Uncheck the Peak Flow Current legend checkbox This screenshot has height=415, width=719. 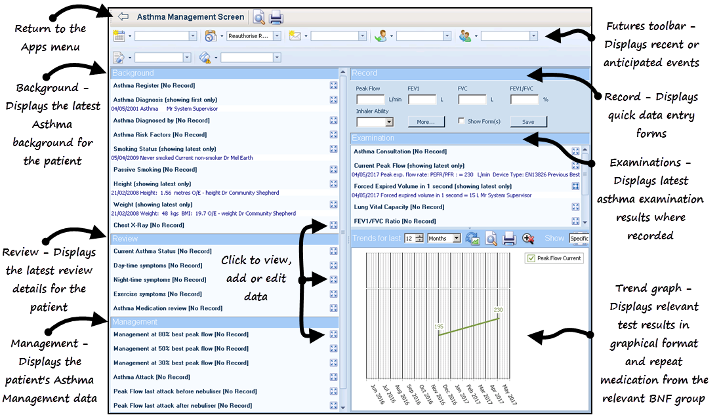[x=531, y=258]
